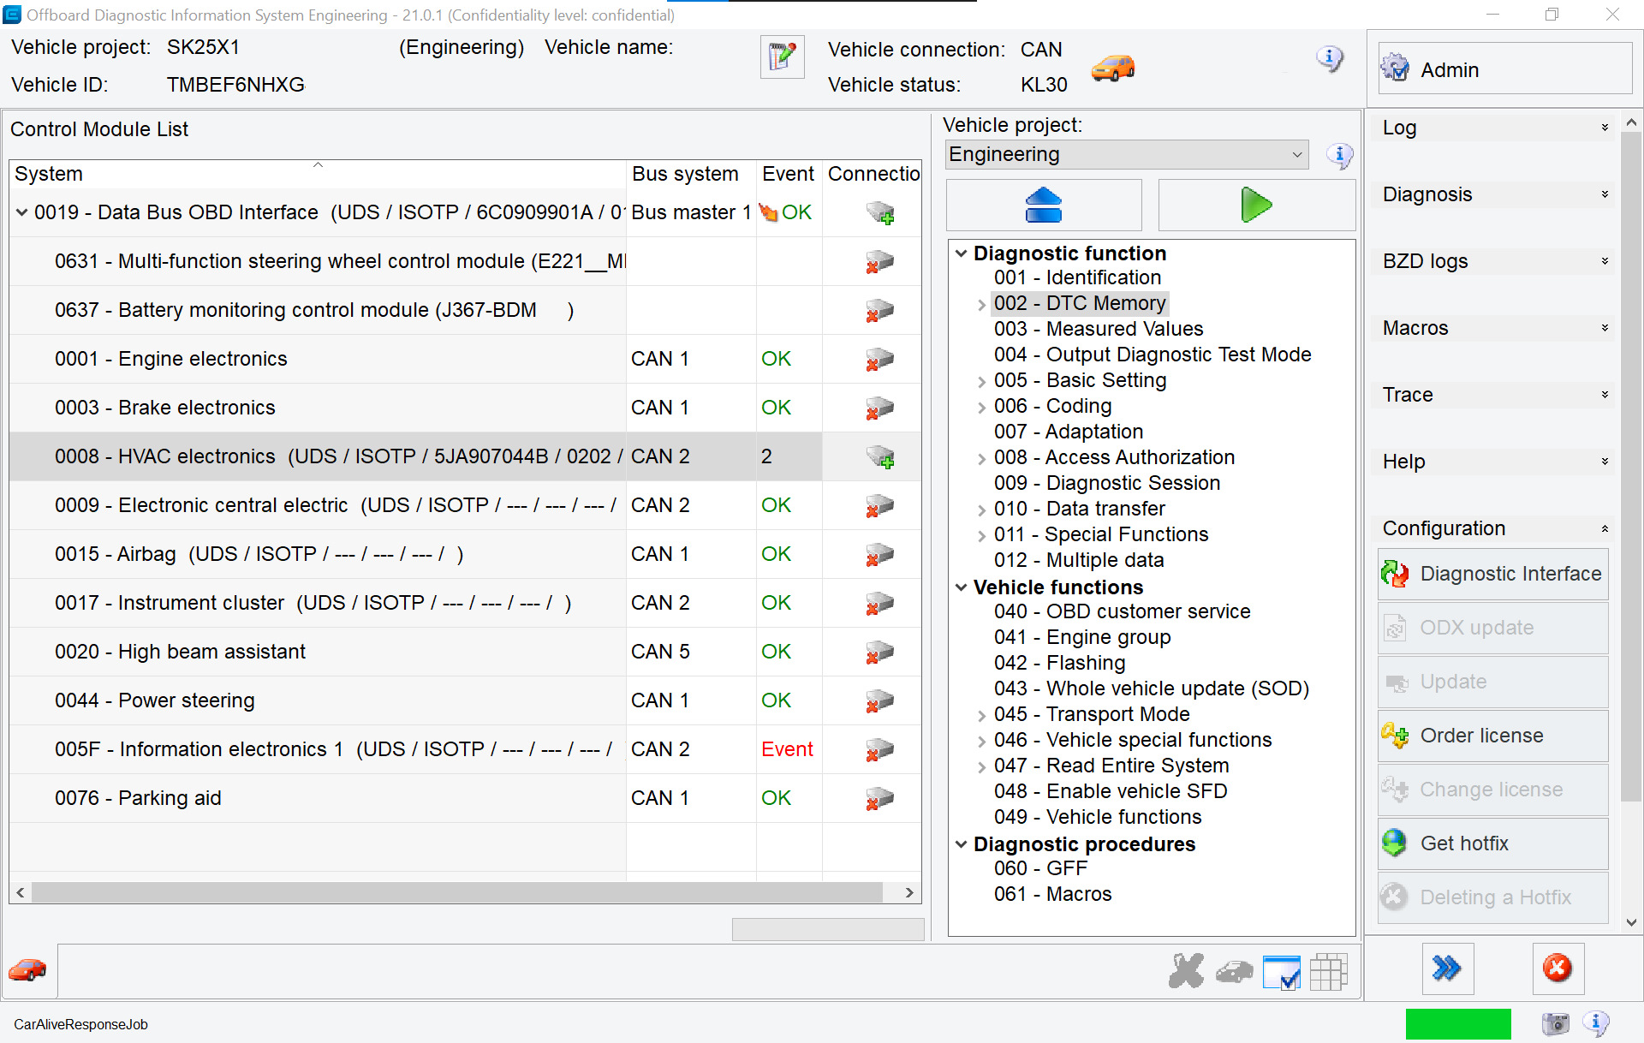Select 042 - Flashing under Vehicle functions
Screen dimensions: 1644x1043
click(x=1060, y=663)
